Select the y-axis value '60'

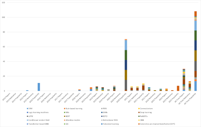pos(4,47)
